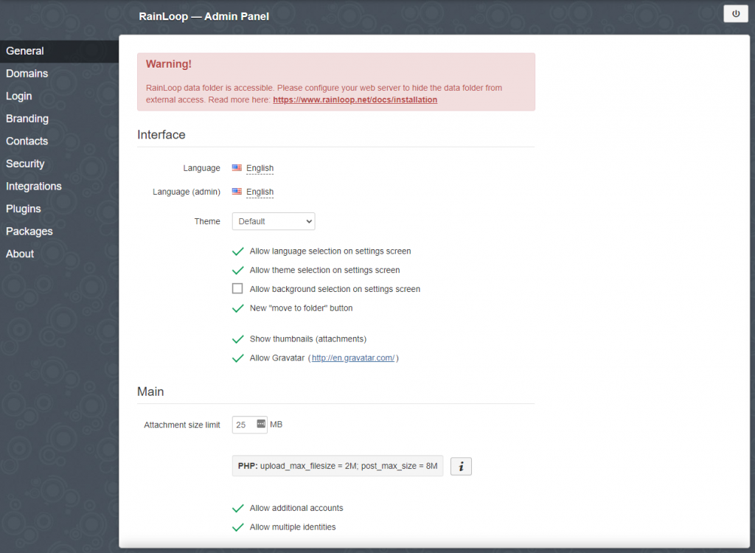The width and height of the screenshot is (755, 553).
Task: Open the rainloop.net installation docs link
Action: tap(355, 99)
